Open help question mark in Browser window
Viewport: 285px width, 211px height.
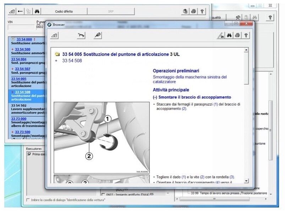pyautogui.click(x=245, y=35)
